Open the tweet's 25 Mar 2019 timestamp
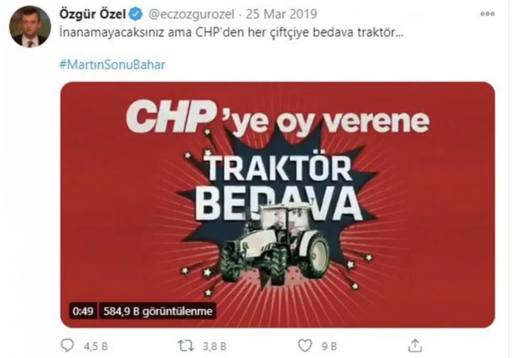This screenshot has height=358, width=512. pos(280,14)
